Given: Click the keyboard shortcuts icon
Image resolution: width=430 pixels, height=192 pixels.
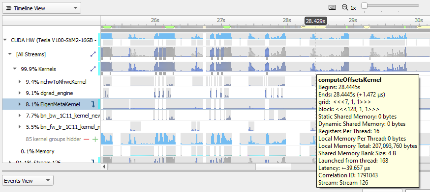Looking at the screenshot, I should [332, 8].
